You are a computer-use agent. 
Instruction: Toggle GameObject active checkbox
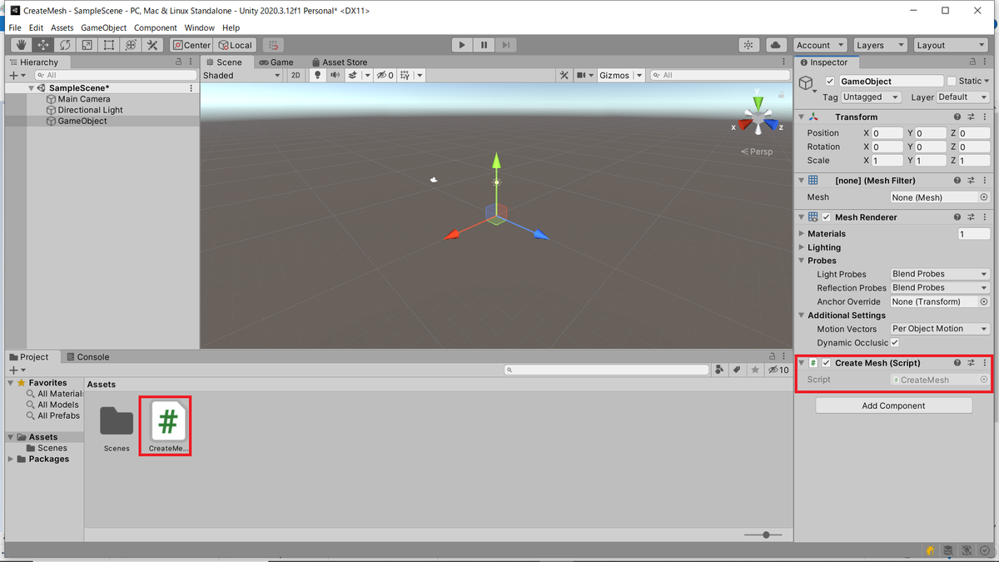click(830, 81)
